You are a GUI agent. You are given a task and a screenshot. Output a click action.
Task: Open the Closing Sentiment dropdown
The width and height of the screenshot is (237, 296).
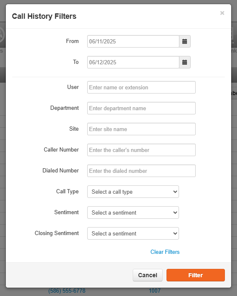click(133, 233)
